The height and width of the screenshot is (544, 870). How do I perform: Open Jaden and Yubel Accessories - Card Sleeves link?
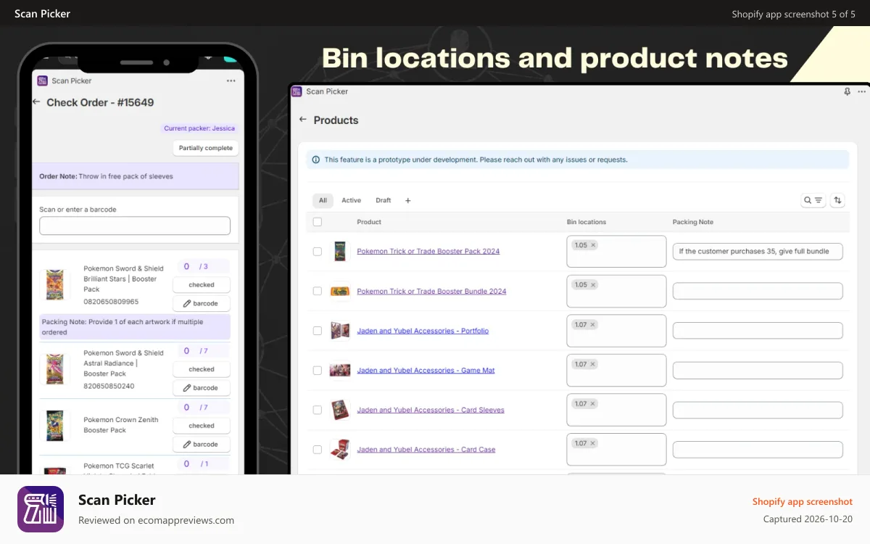point(431,410)
